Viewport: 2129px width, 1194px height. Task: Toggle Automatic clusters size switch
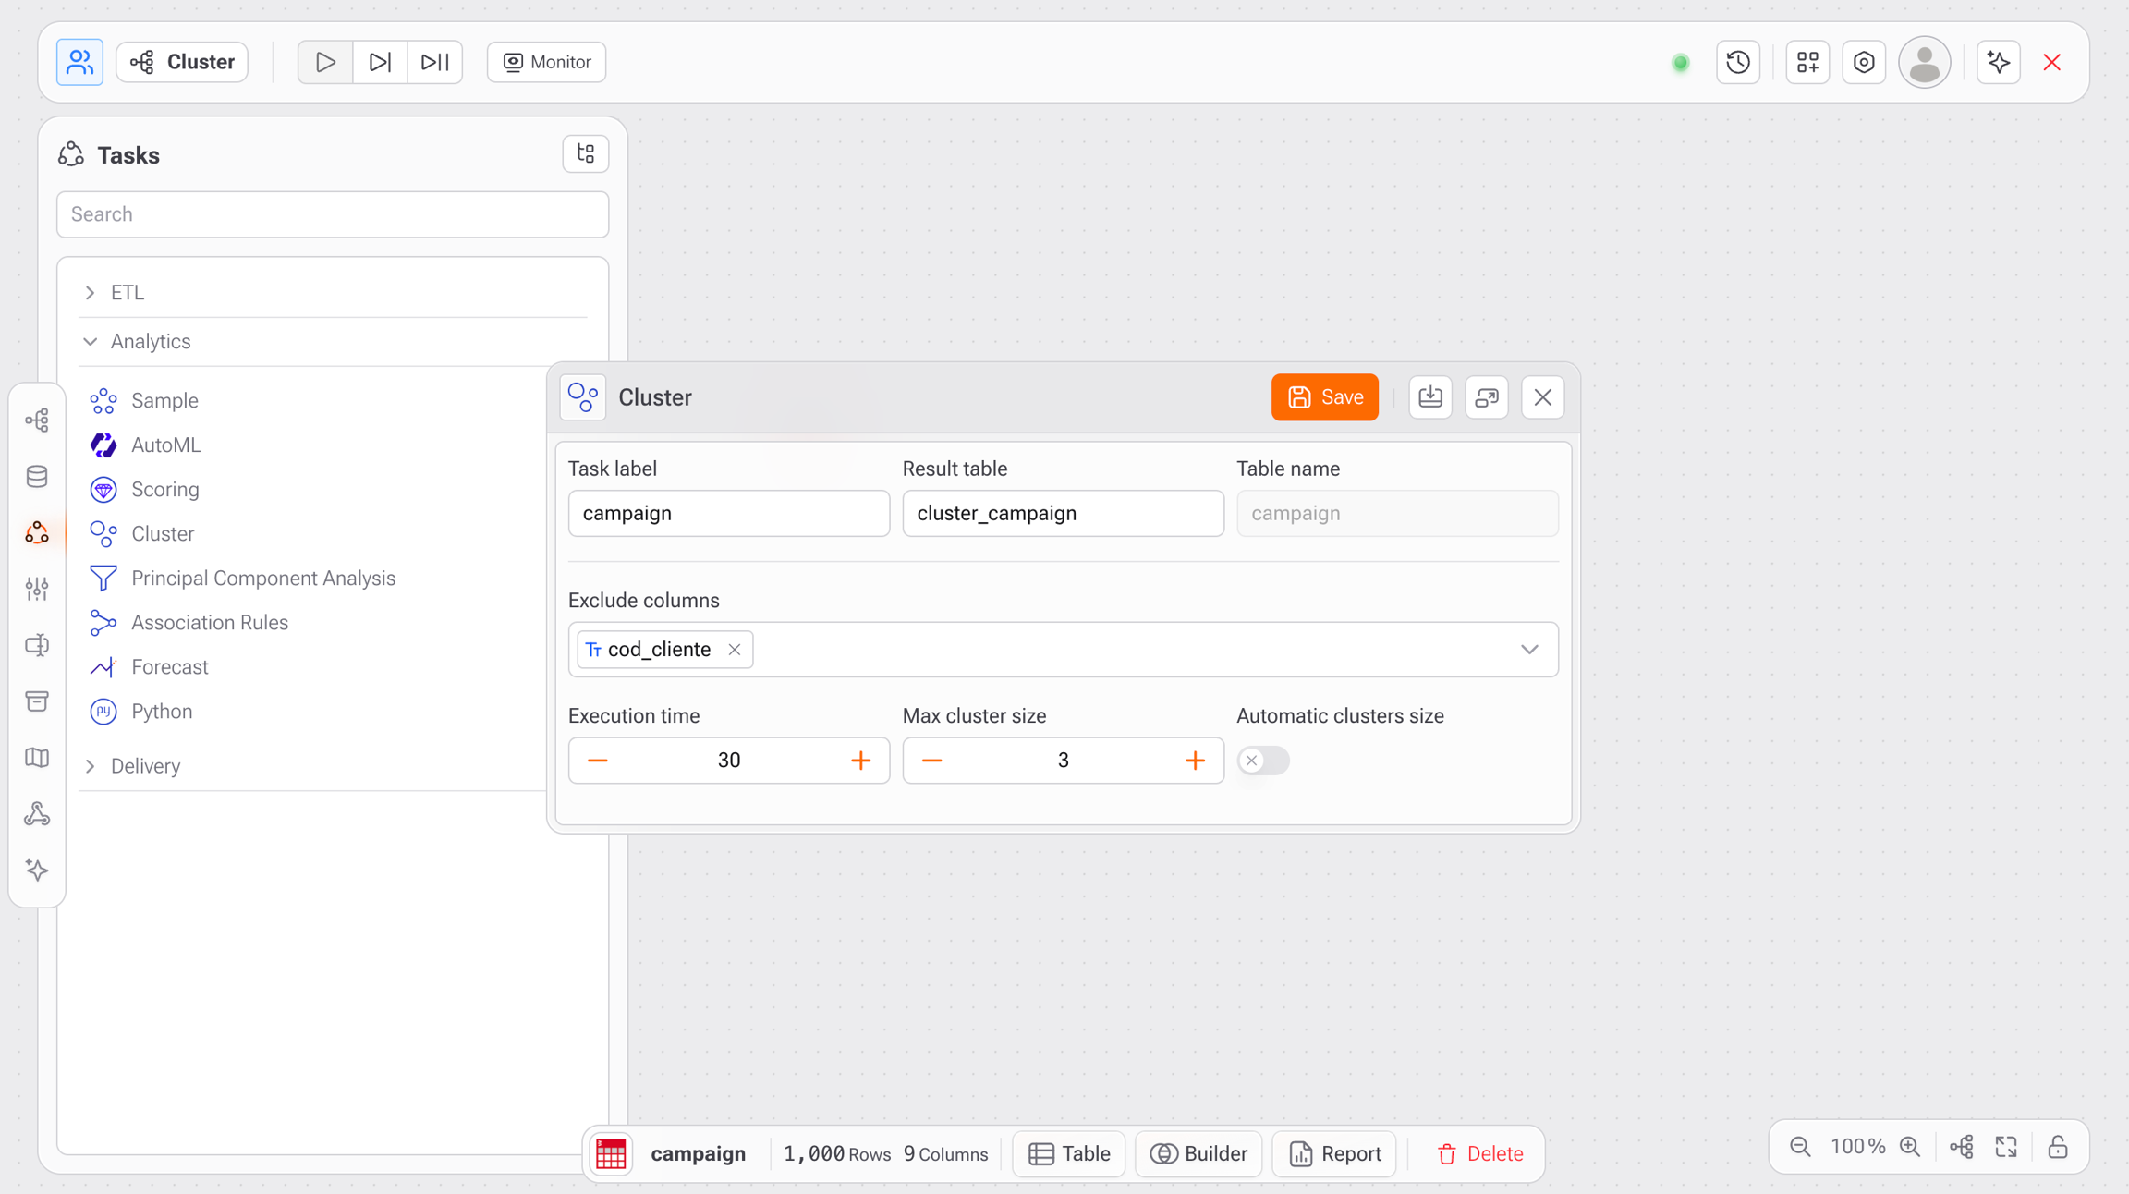[1262, 761]
